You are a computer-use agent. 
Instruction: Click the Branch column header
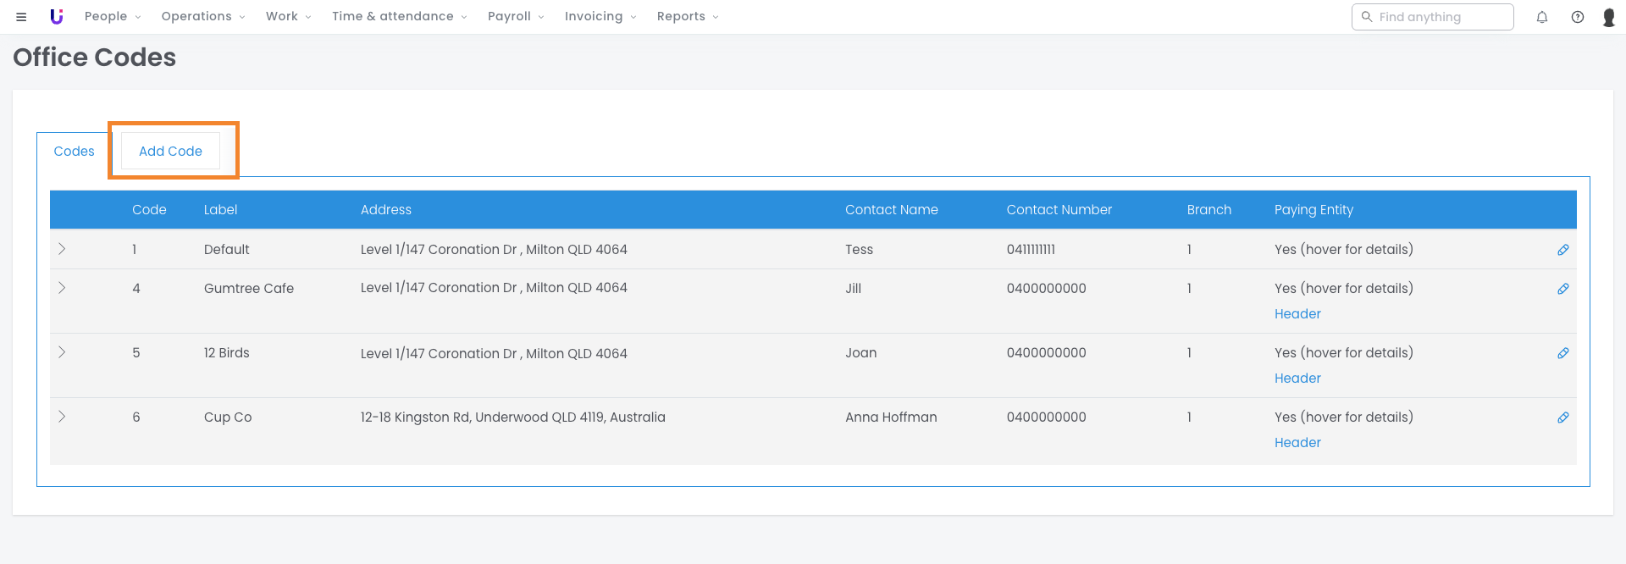[1209, 210]
